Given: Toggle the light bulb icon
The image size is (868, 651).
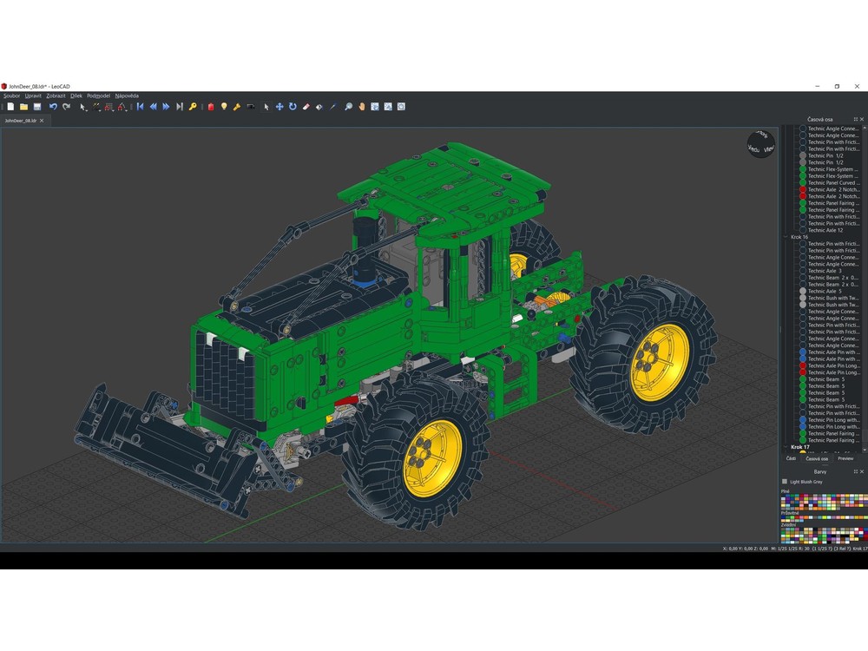Looking at the screenshot, I should 223,105.
